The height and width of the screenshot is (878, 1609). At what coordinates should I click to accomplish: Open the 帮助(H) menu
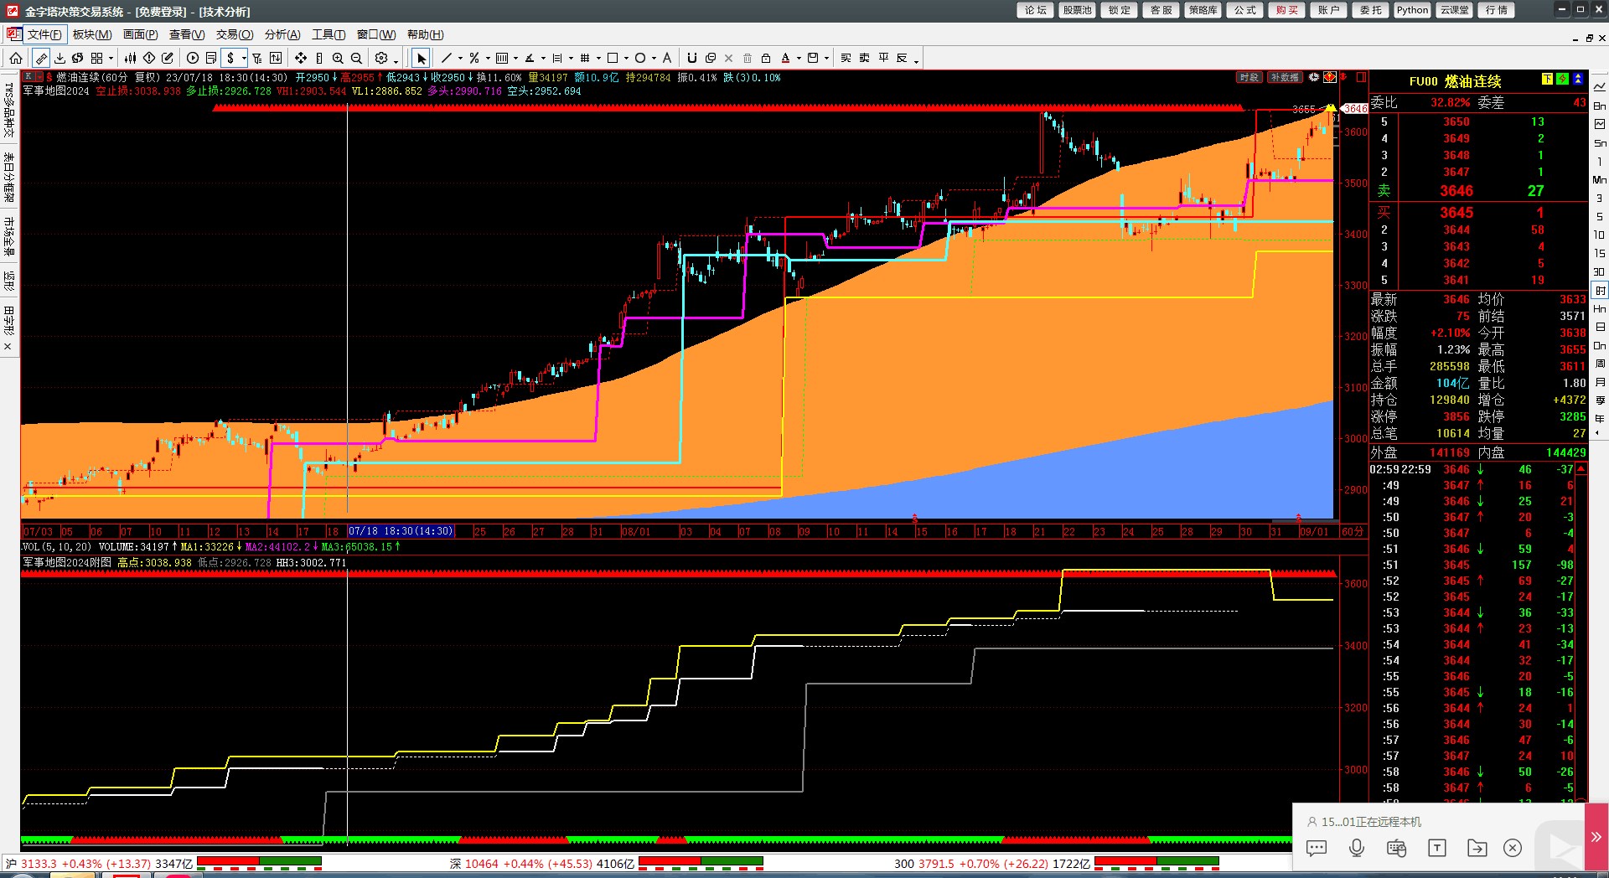(426, 34)
